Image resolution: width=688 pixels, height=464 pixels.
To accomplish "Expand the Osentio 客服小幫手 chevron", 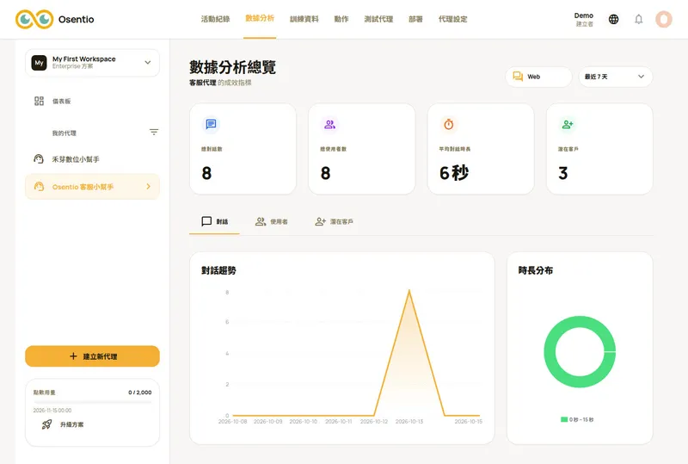I will tap(148, 186).
